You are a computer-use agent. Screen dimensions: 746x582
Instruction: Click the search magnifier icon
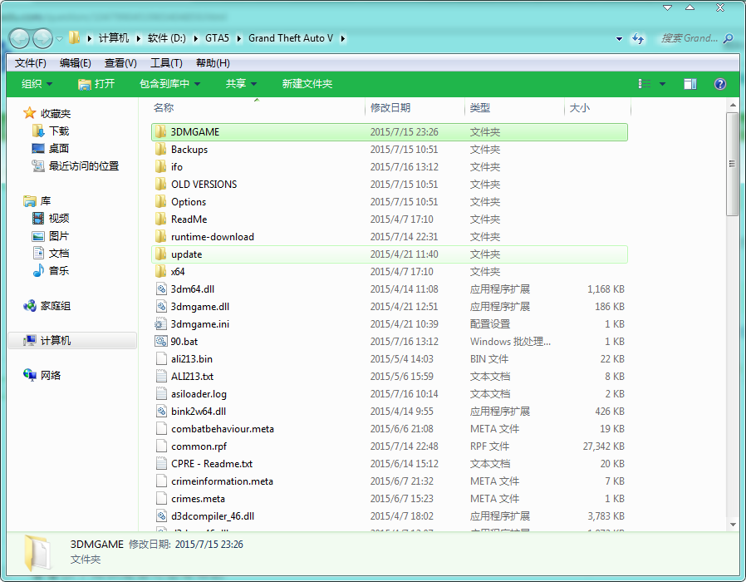click(x=728, y=38)
